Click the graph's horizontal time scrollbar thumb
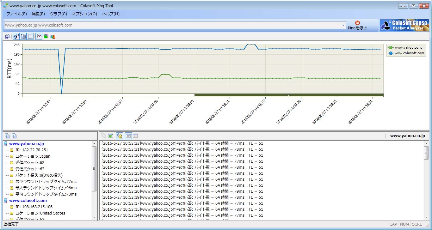Screen dimensions: 432x230 point(288,95)
